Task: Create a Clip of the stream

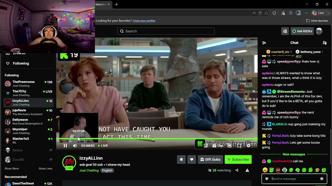Action: coord(218,146)
